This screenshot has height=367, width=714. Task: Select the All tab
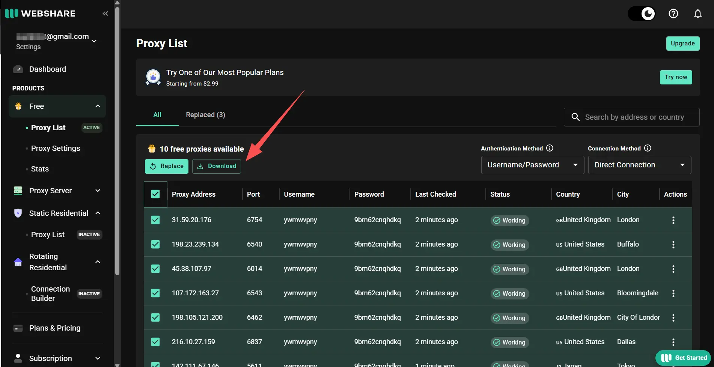coord(157,115)
